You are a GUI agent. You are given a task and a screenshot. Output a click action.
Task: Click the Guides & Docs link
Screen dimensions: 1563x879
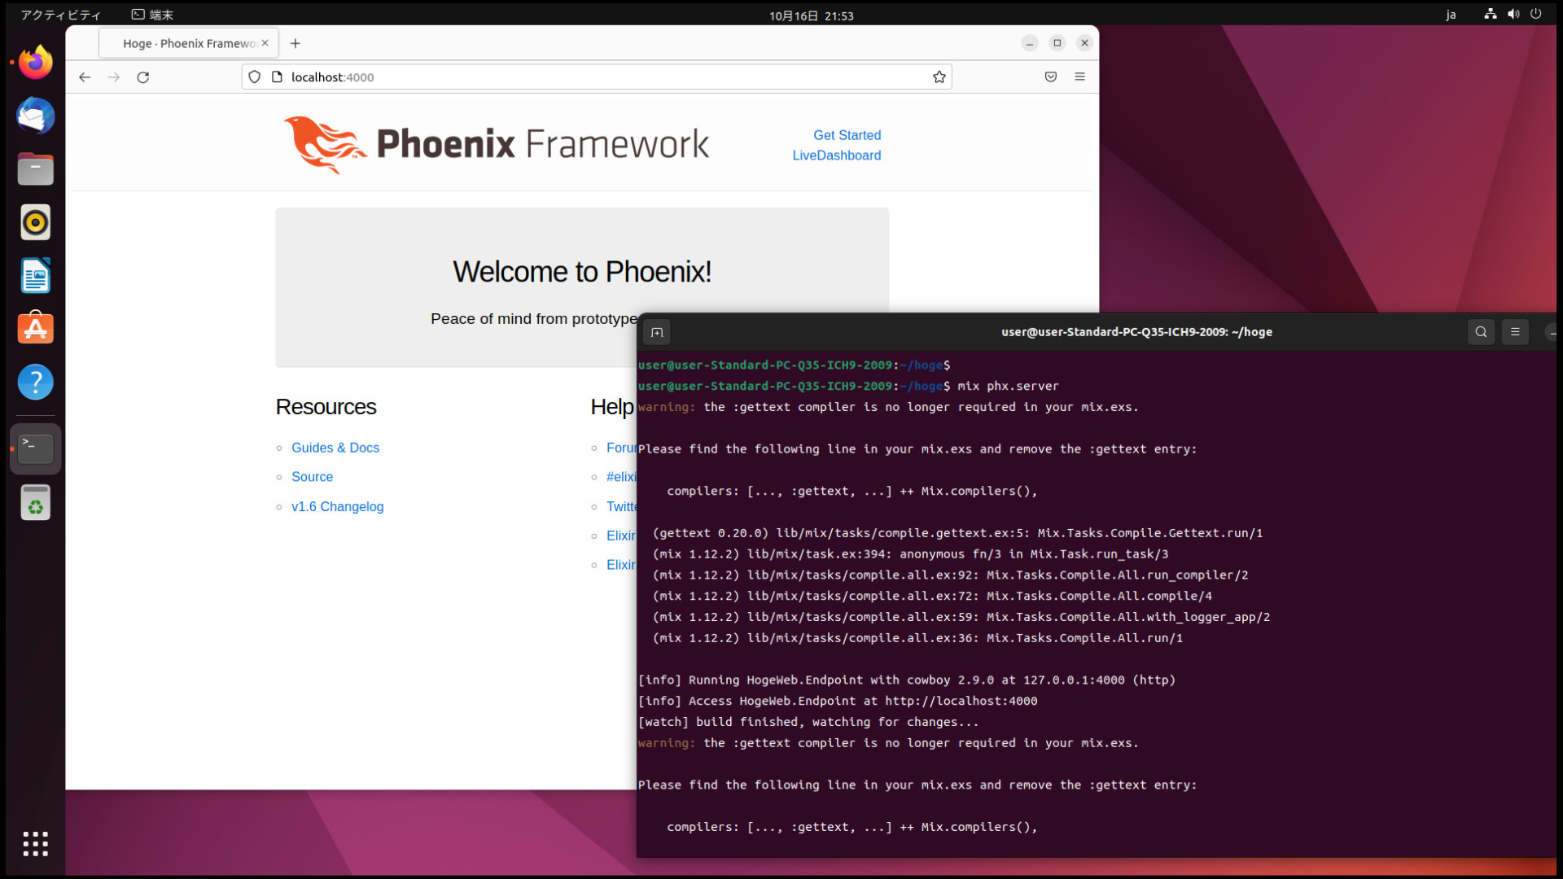(335, 448)
